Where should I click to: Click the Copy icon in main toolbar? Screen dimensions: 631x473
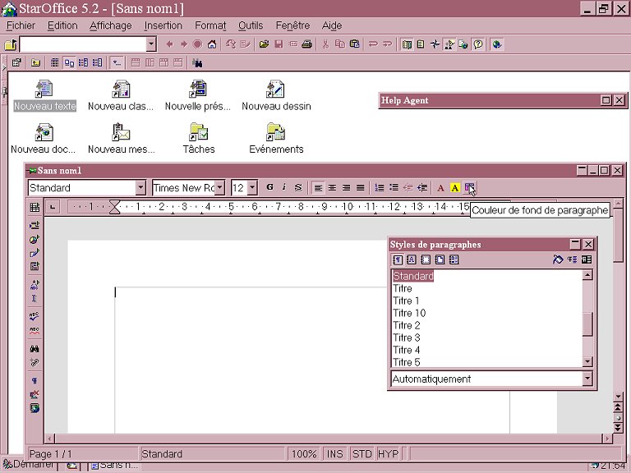point(340,44)
